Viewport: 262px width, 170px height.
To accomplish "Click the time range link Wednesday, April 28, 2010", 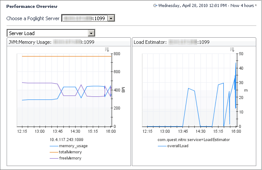I will [x=206, y=6].
